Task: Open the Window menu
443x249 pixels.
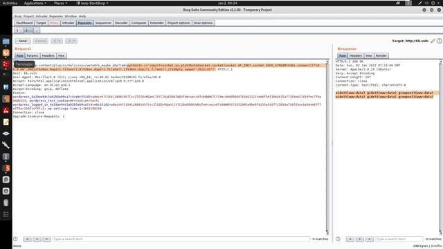Action: point(71,17)
